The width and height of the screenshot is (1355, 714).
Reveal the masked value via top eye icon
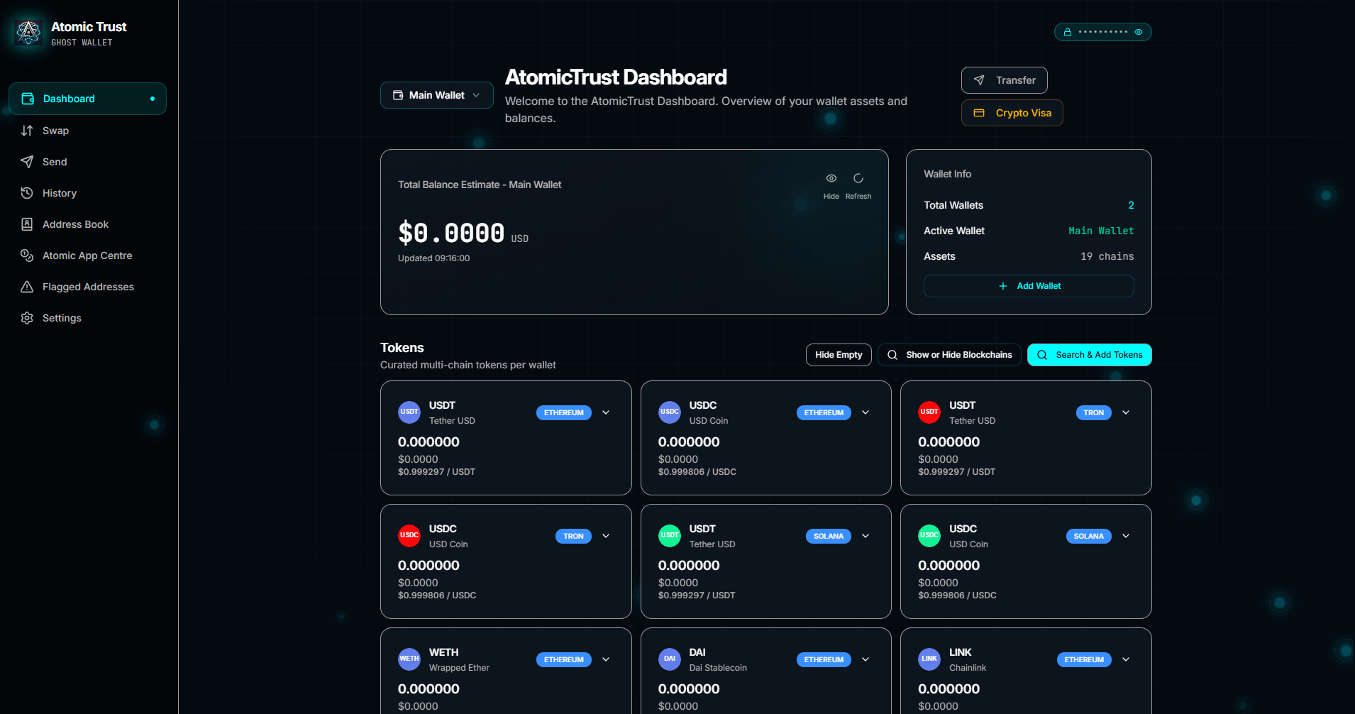point(1139,32)
